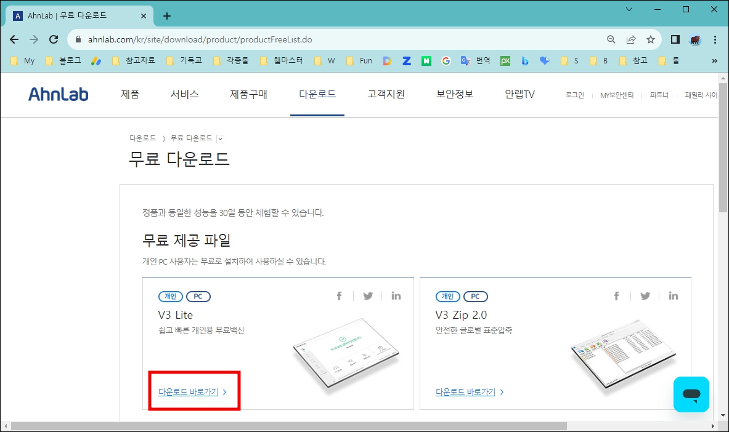Open the 각종툴 bookmarks folder
Image resolution: width=729 pixels, height=432 pixels.
pos(231,61)
